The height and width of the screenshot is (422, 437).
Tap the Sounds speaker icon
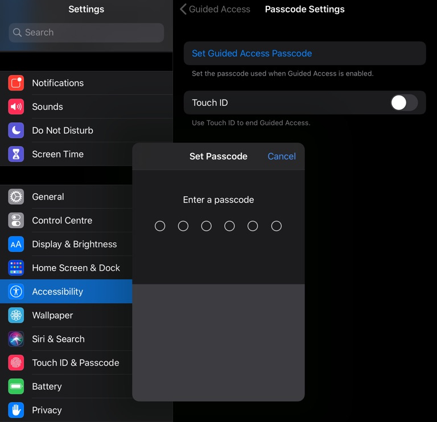pyautogui.click(x=16, y=107)
